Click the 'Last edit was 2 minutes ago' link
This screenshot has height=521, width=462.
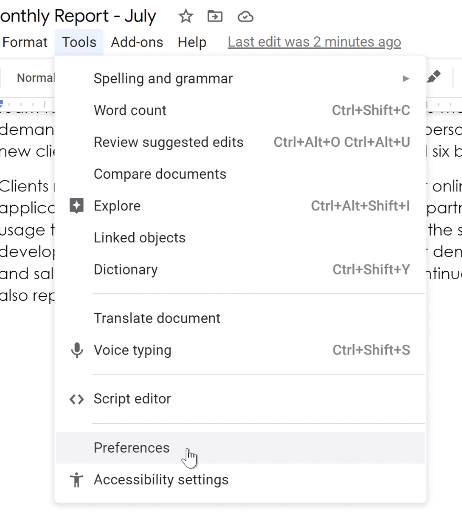click(x=314, y=41)
